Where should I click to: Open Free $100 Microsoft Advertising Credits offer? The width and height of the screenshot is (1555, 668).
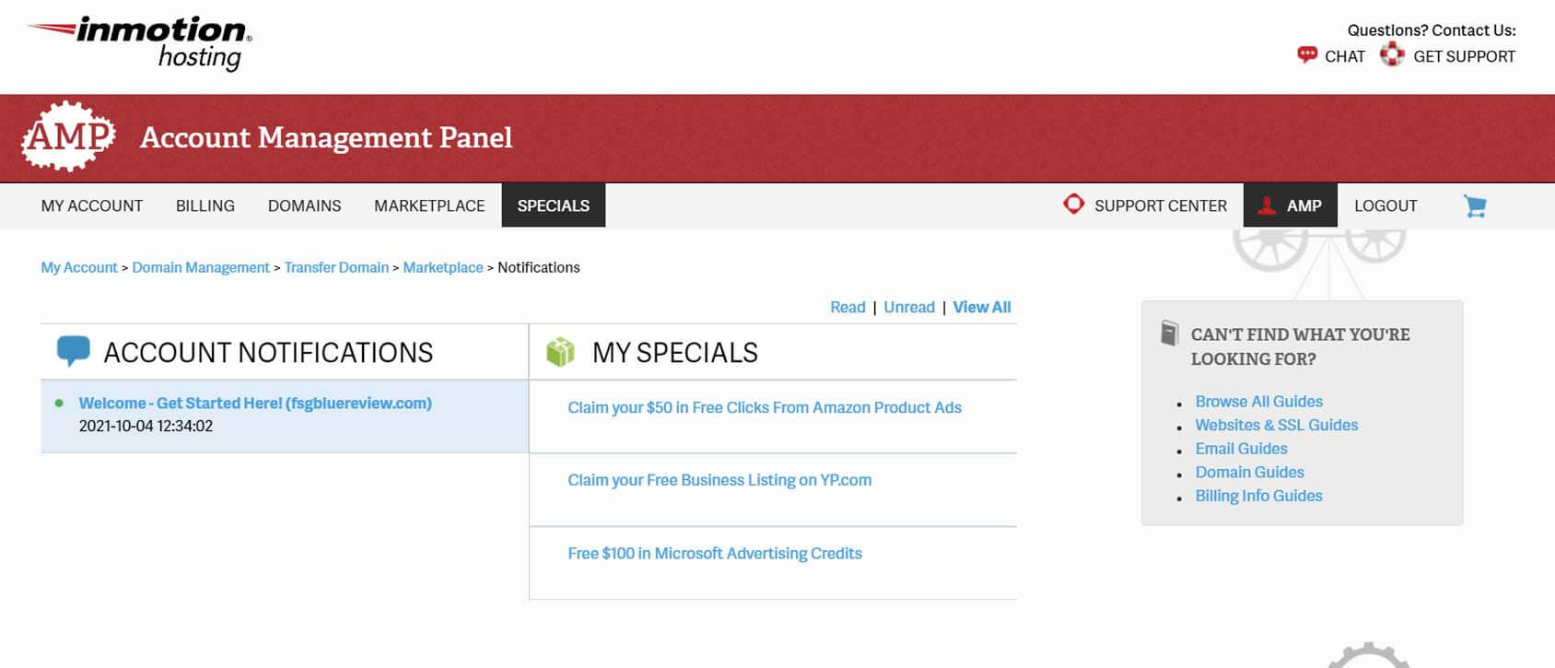pyautogui.click(x=715, y=553)
